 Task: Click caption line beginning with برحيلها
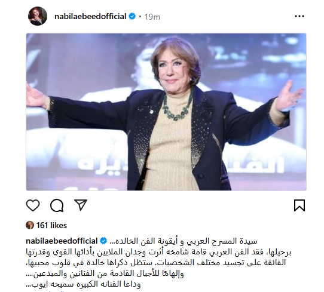(x=158, y=252)
